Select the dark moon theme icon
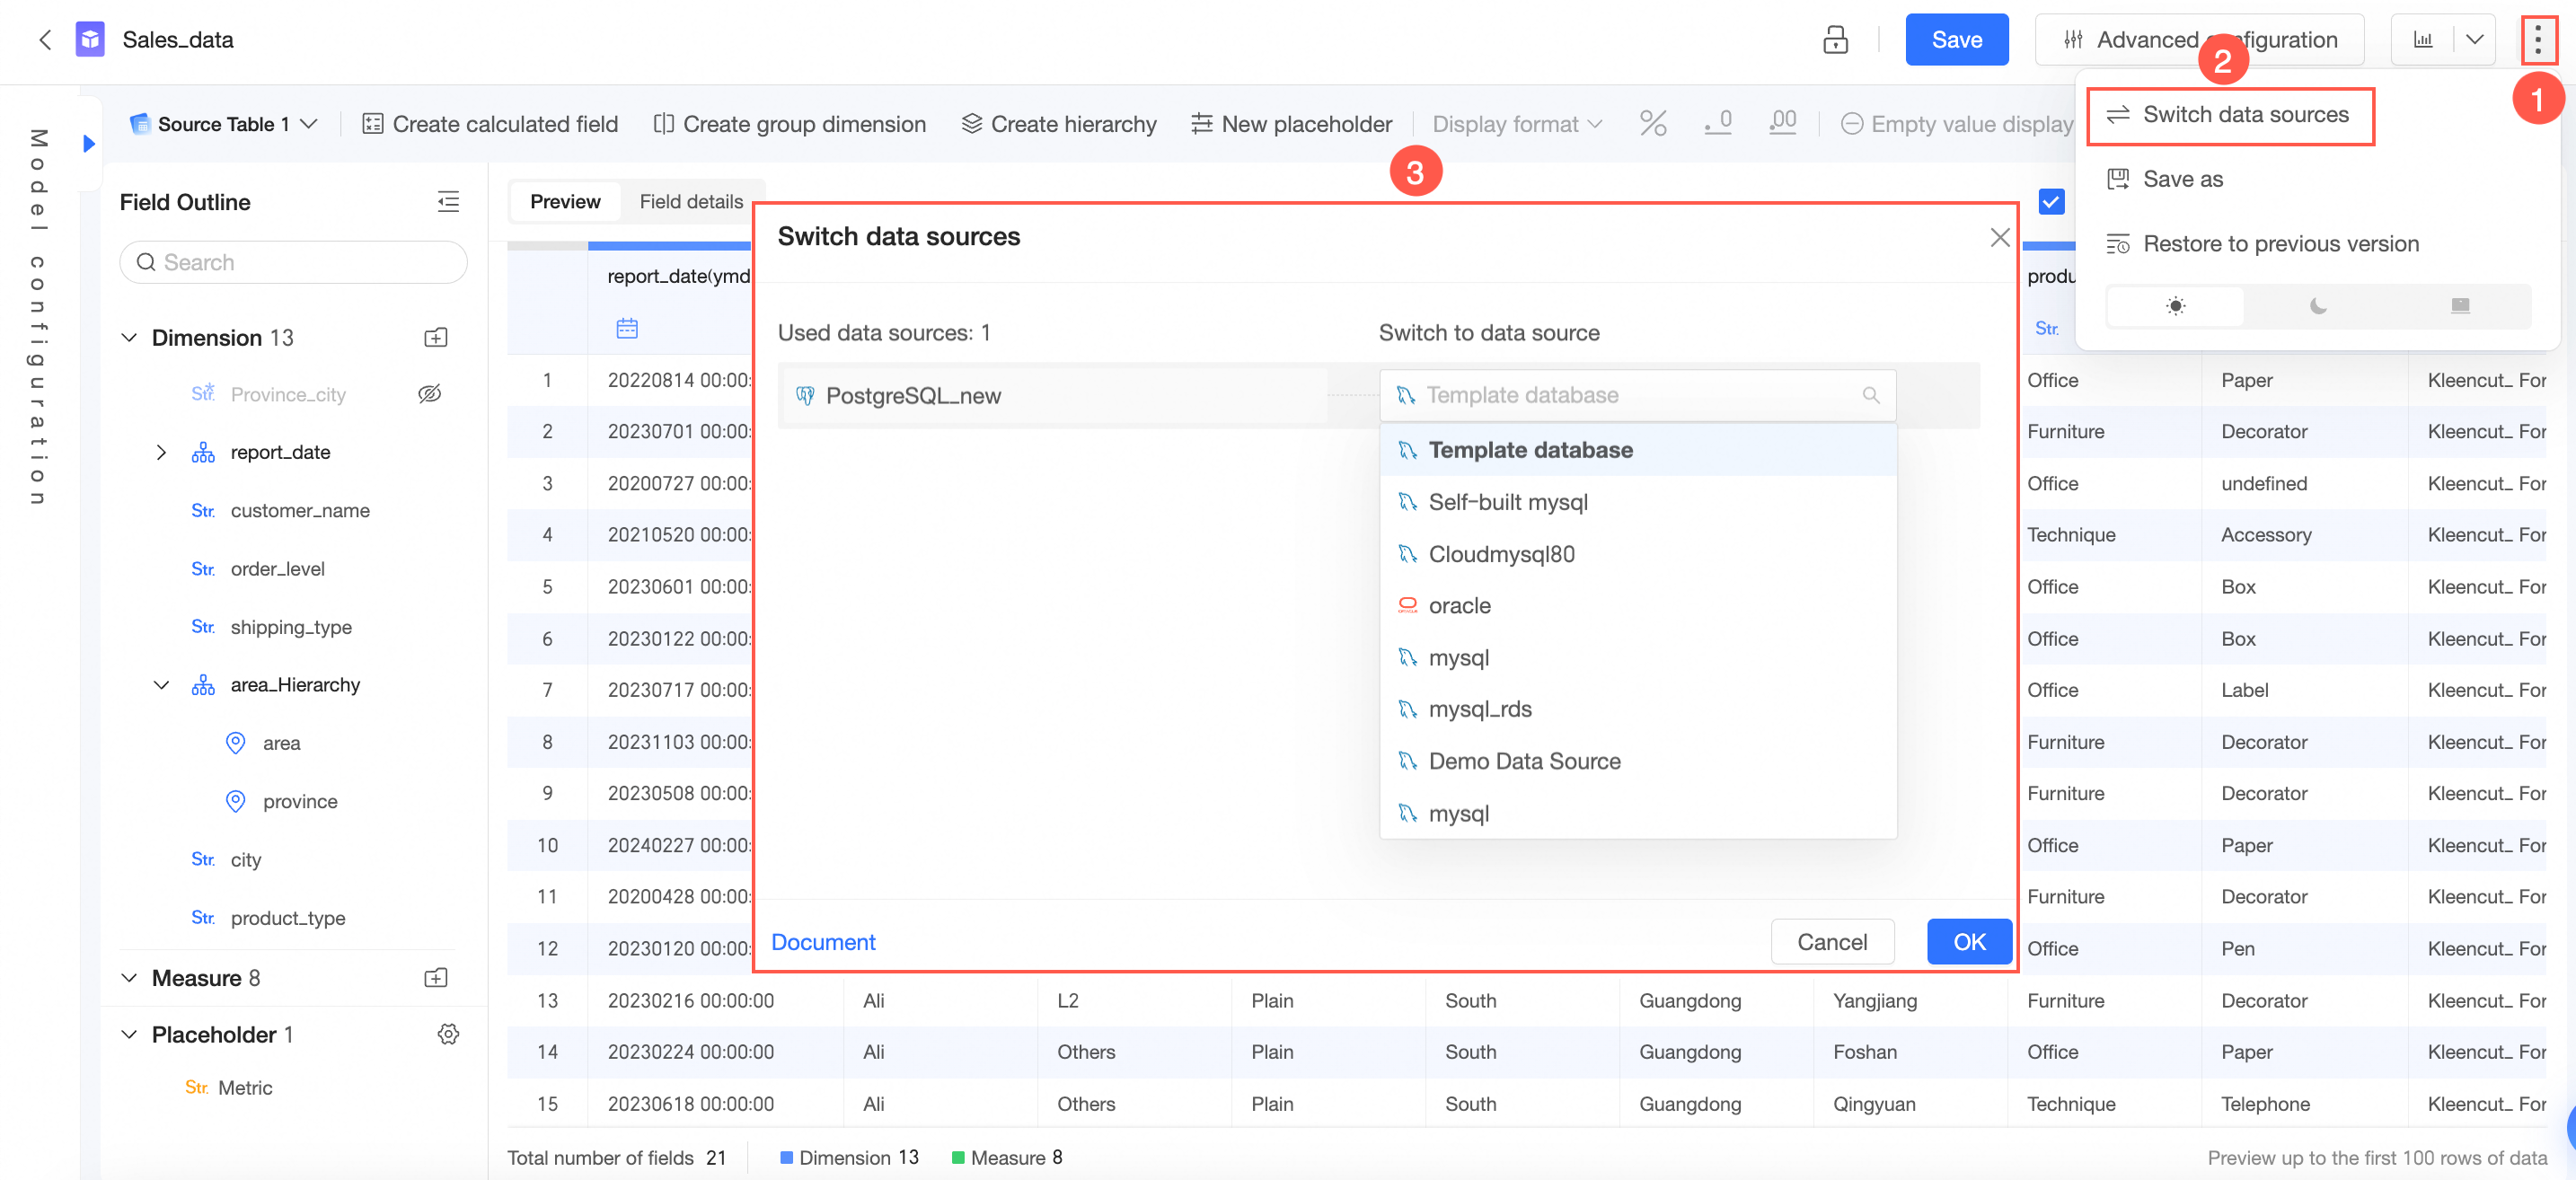Viewport: 2576px width, 1180px height. tap(2317, 306)
